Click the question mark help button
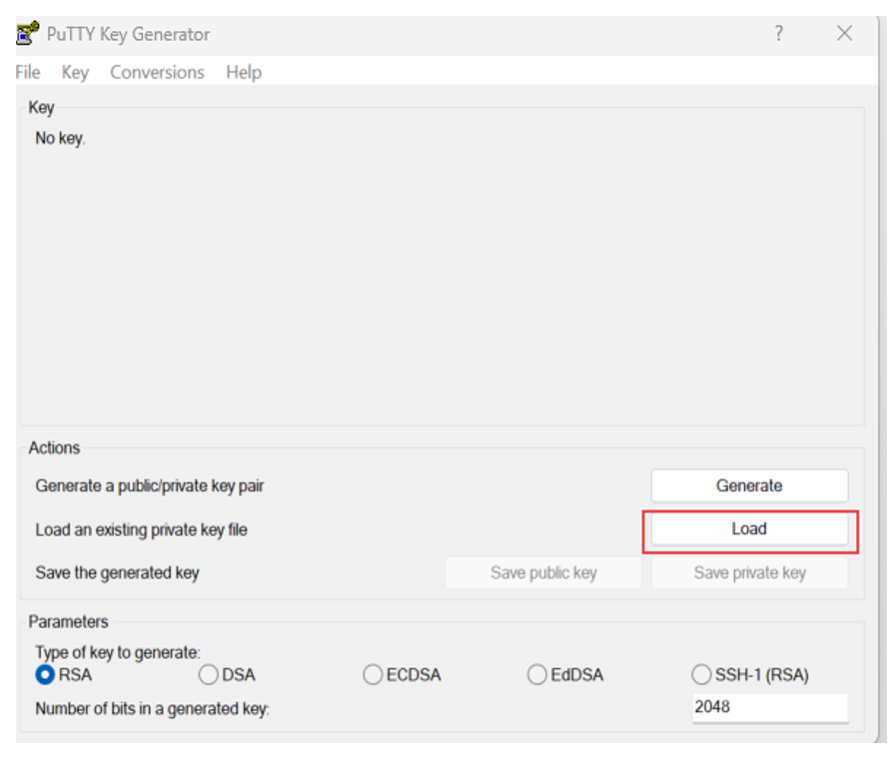Image resolution: width=891 pixels, height=761 pixels. pyautogui.click(x=778, y=34)
